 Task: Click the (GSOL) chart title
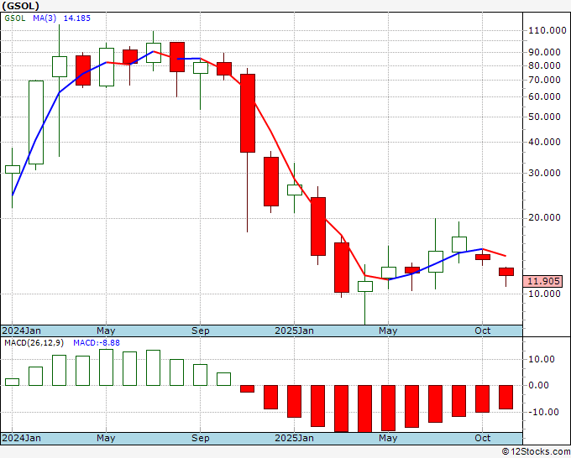click(20, 6)
